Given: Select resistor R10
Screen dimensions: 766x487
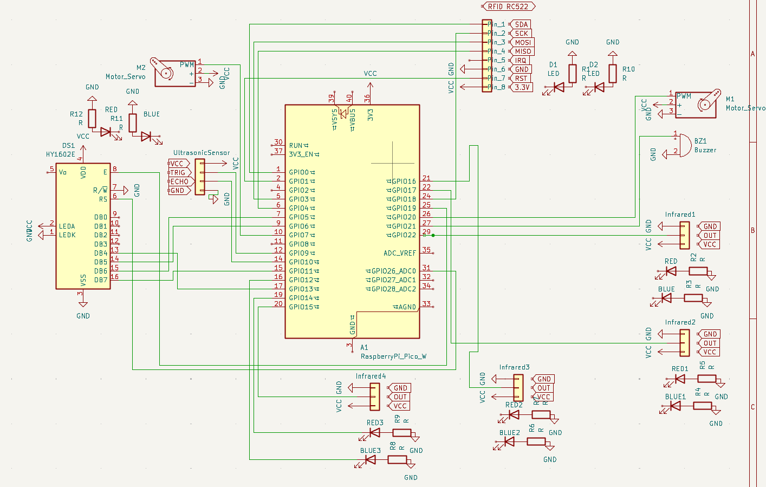Looking at the screenshot, I should (x=612, y=73).
